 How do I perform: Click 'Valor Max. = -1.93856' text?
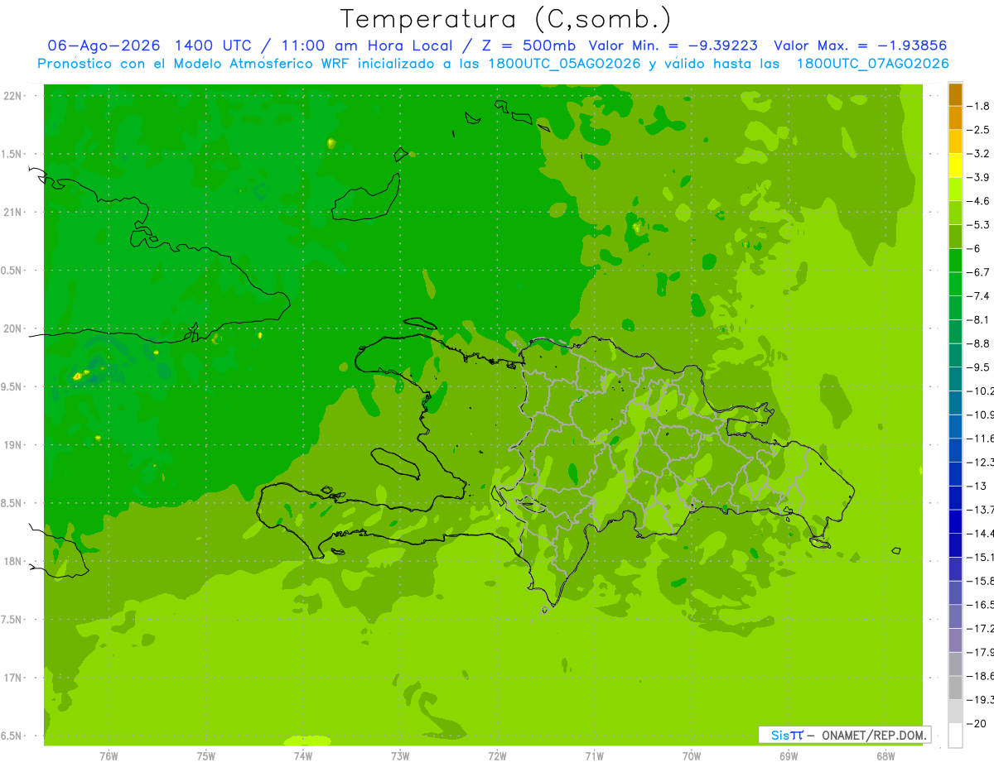pos(860,46)
